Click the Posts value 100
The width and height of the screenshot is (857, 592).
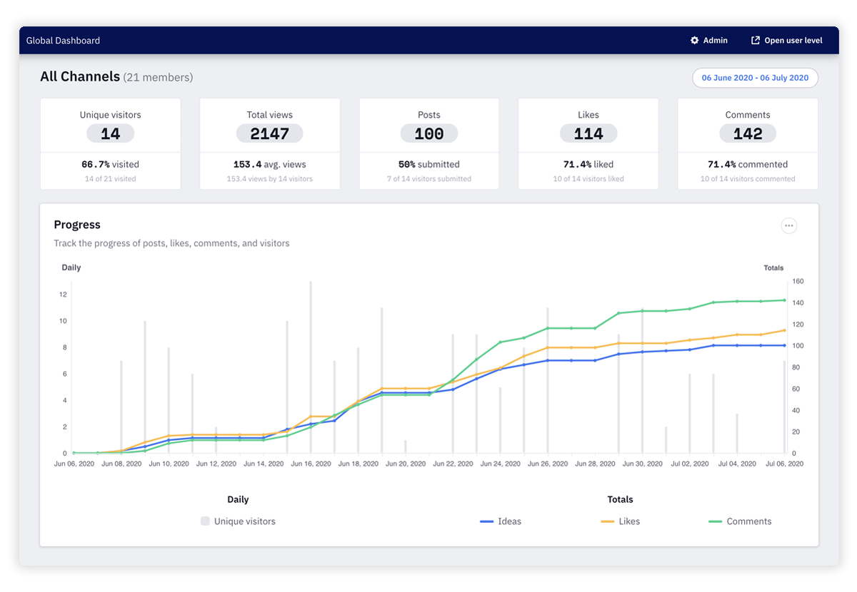point(429,133)
